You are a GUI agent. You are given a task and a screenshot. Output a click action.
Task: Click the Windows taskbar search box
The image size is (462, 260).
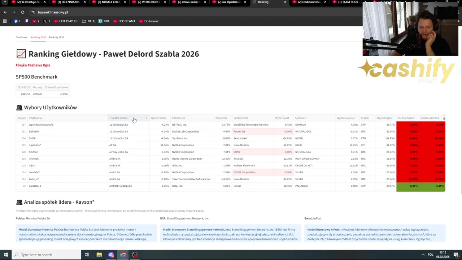[46, 255]
